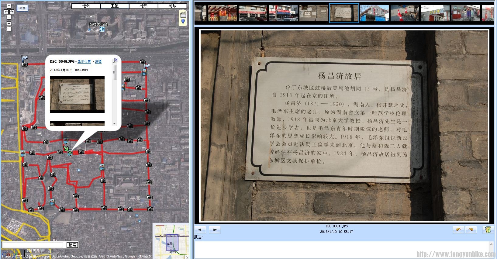Switch to the 地形 terrain view tab
Screen dimensions: 497x259
(143, 6)
